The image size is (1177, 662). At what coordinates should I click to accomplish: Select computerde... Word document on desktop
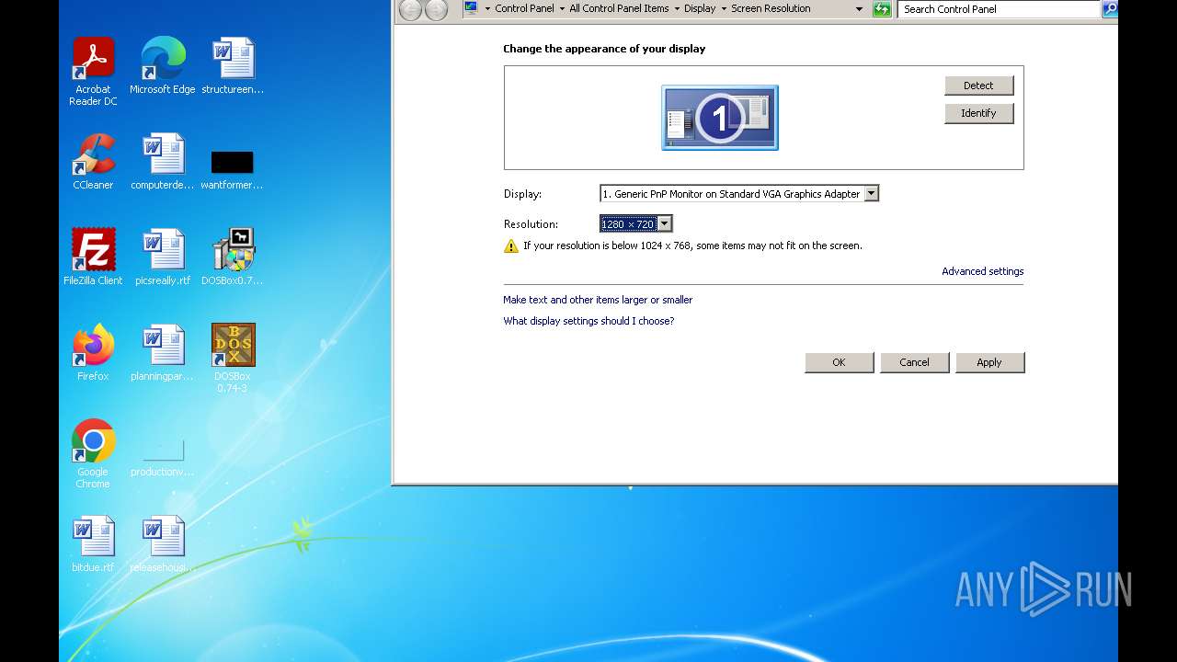tap(163, 162)
